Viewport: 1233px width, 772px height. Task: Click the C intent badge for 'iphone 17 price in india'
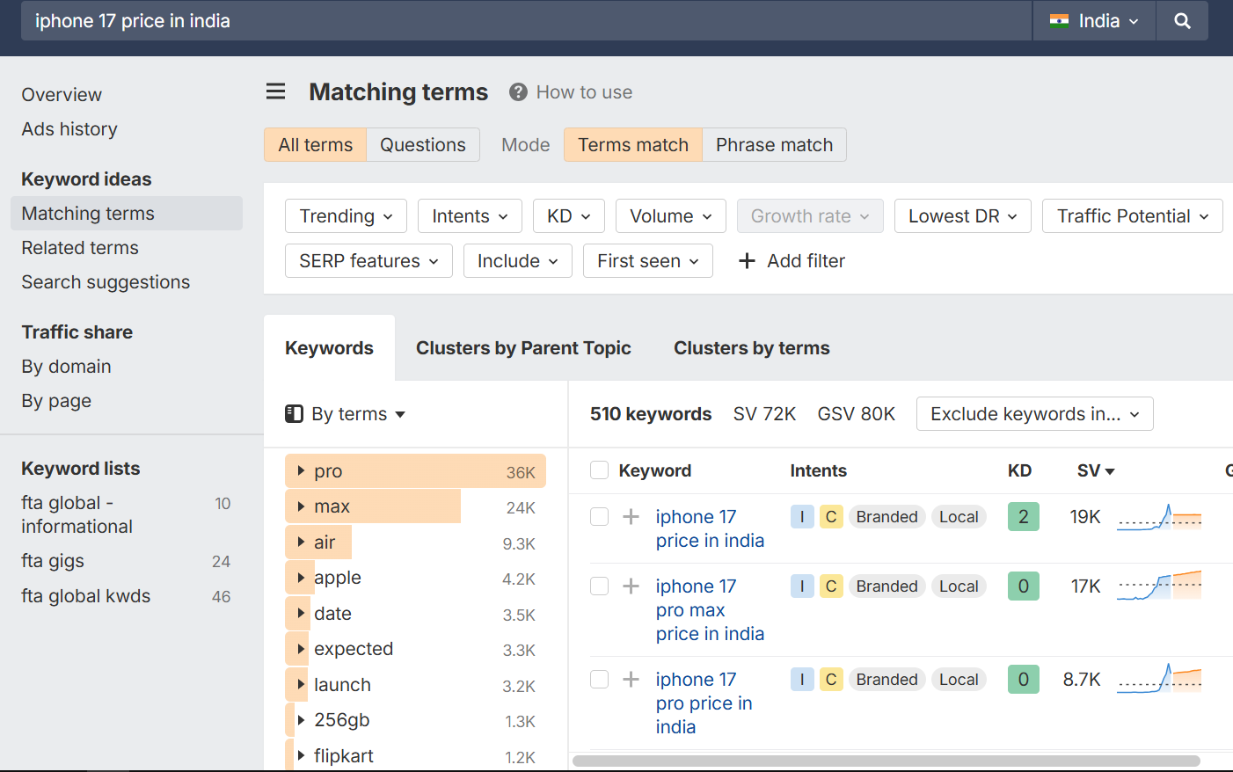(831, 517)
